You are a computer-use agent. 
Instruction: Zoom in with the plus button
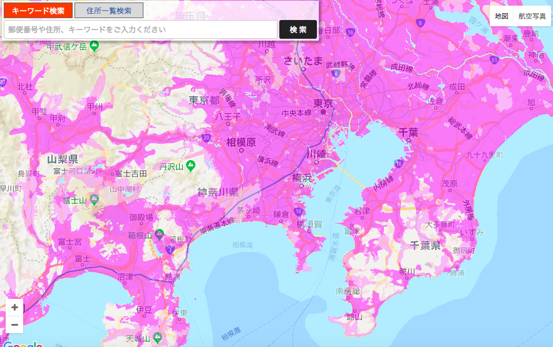(x=14, y=308)
